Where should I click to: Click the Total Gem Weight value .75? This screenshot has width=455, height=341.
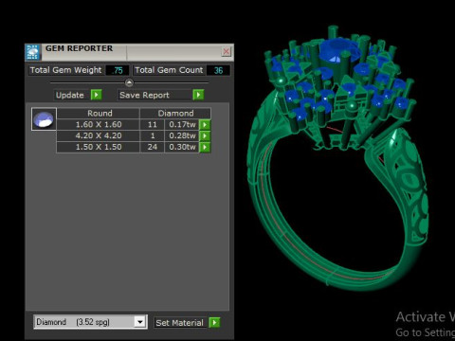pos(118,70)
